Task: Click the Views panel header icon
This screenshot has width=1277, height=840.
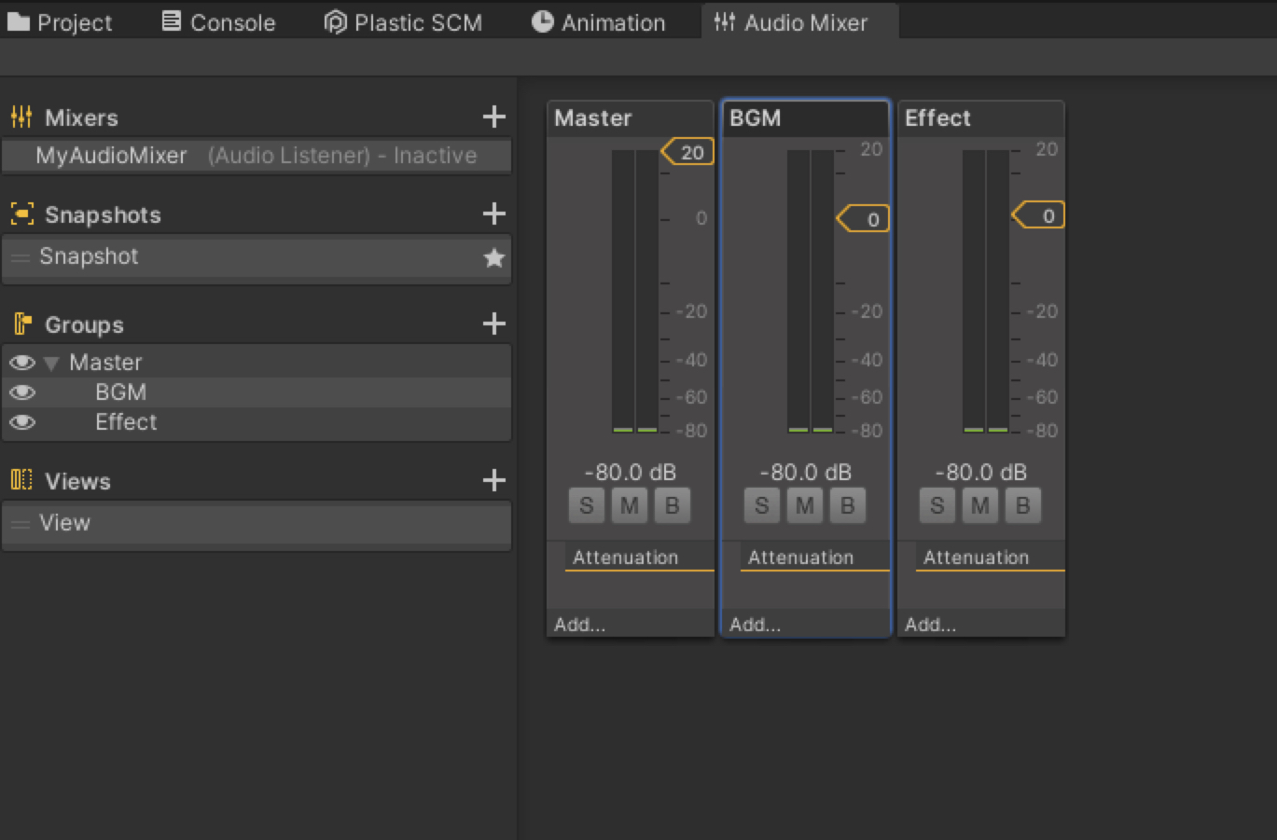Action: 21,479
